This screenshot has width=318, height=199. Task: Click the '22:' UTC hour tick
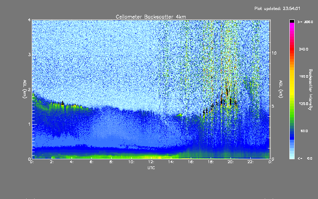click(250, 162)
